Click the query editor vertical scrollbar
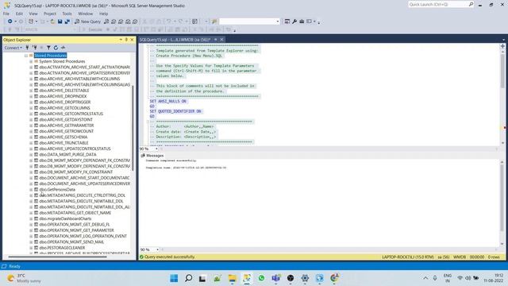508x286 pixels. tap(502, 71)
